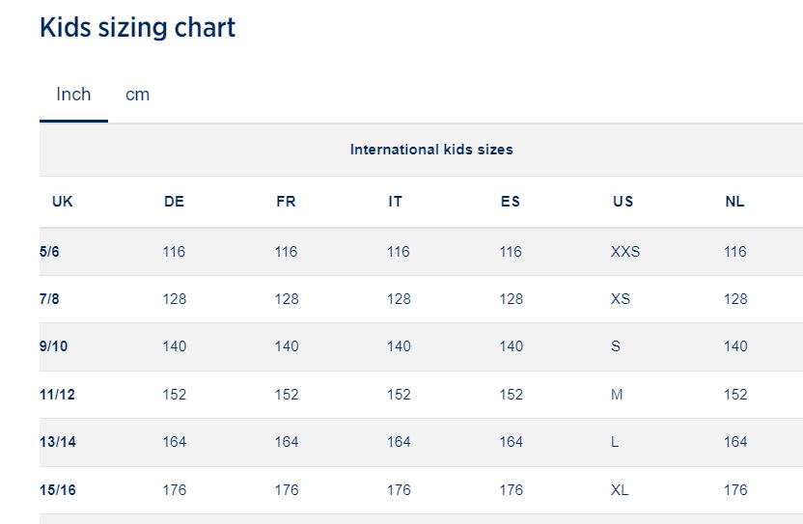Click the US size XXS cell
The image size is (803, 524).
point(625,252)
